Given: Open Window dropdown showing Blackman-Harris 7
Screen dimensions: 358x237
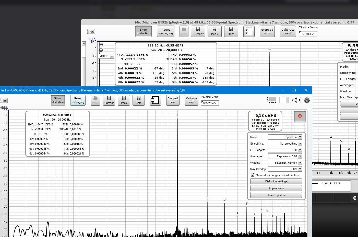Looking at the screenshot, I should (x=285, y=163).
